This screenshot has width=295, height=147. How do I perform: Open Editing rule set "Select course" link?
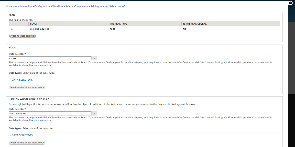pyautogui.click(x=108, y=6)
